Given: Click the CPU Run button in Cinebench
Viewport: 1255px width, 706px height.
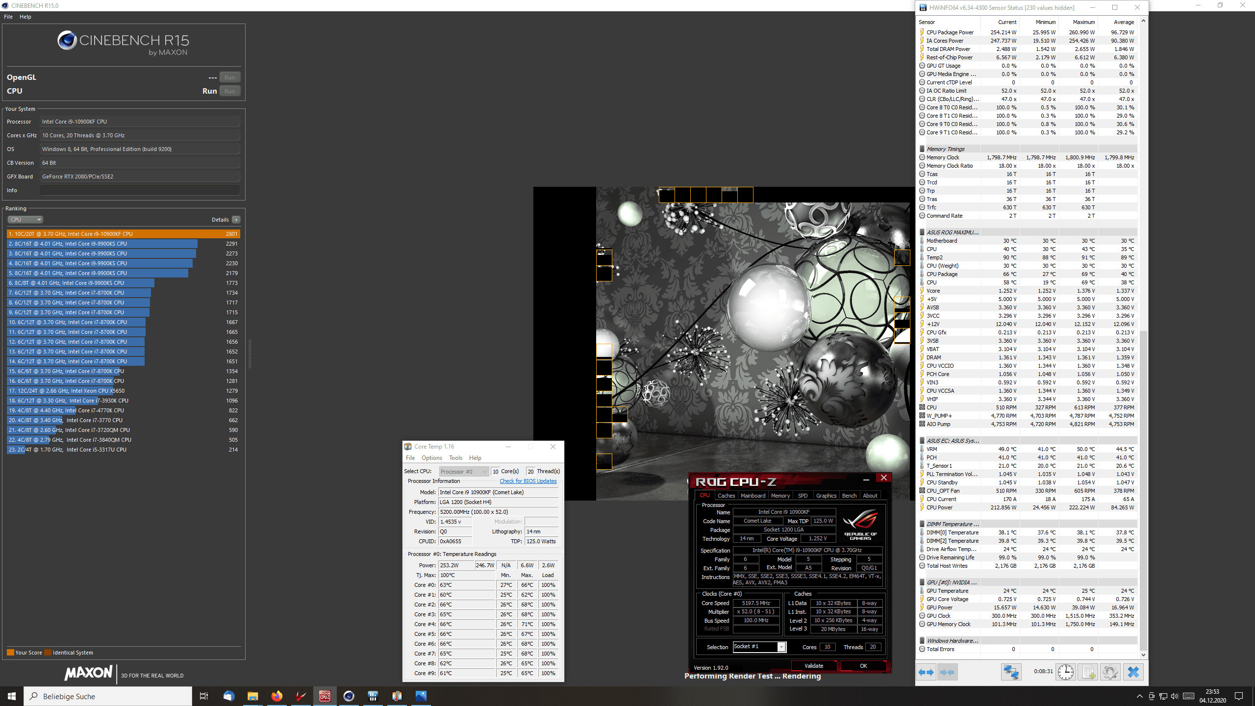Looking at the screenshot, I should point(229,91).
